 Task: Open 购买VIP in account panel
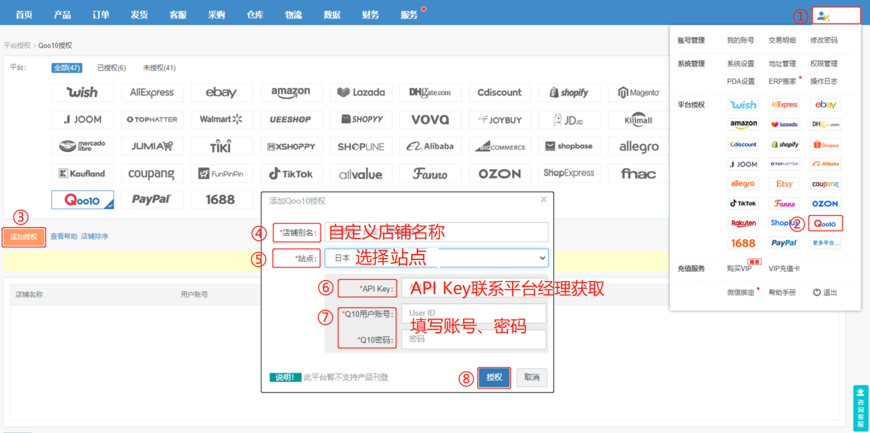pyautogui.click(x=739, y=269)
